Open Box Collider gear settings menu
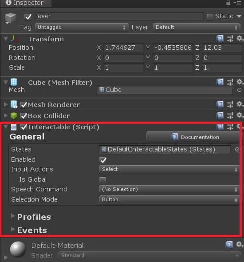 tap(240, 115)
